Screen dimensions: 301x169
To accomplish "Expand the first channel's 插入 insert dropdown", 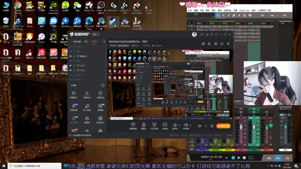I will click(205, 23).
